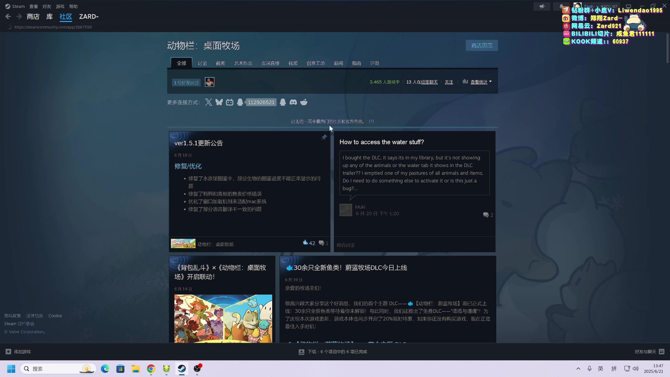
Task: Show hidden tray icons chevron
Action: [578, 369]
